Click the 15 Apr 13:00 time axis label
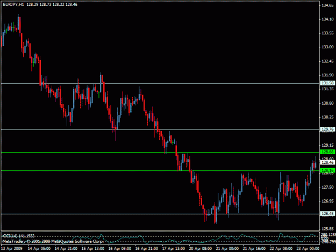This screenshot has height=252, width=336. point(93,248)
